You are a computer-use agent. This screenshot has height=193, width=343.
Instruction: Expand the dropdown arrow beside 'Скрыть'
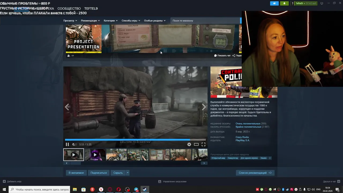pyautogui.click(x=128, y=173)
